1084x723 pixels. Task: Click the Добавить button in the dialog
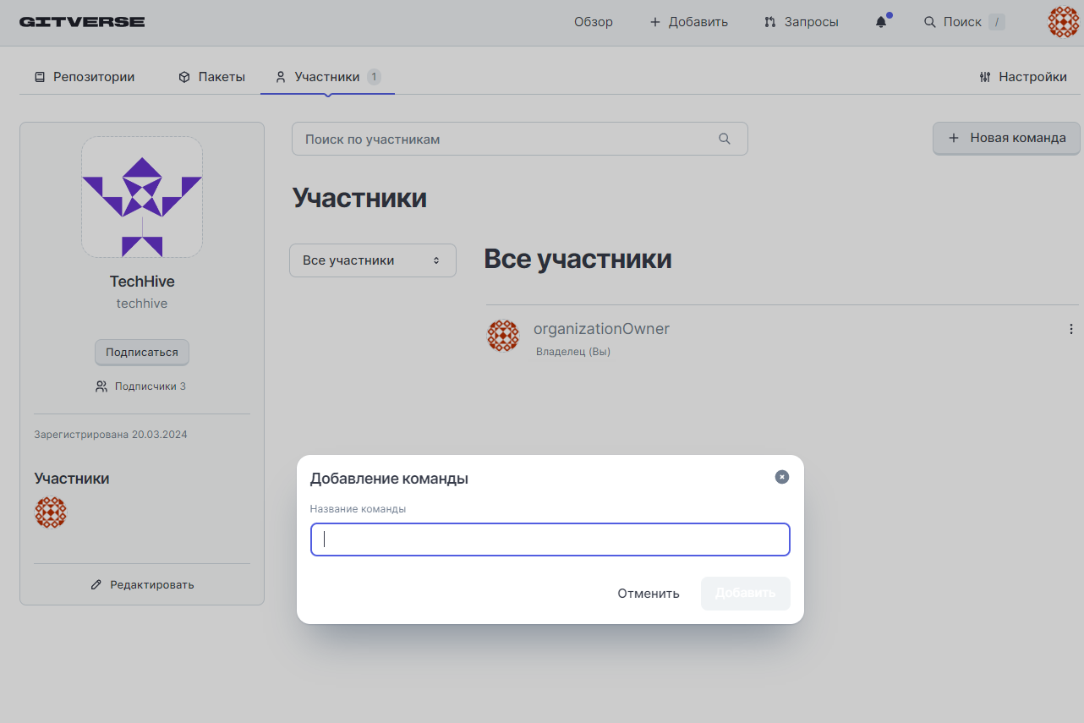(x=746, y=594)
